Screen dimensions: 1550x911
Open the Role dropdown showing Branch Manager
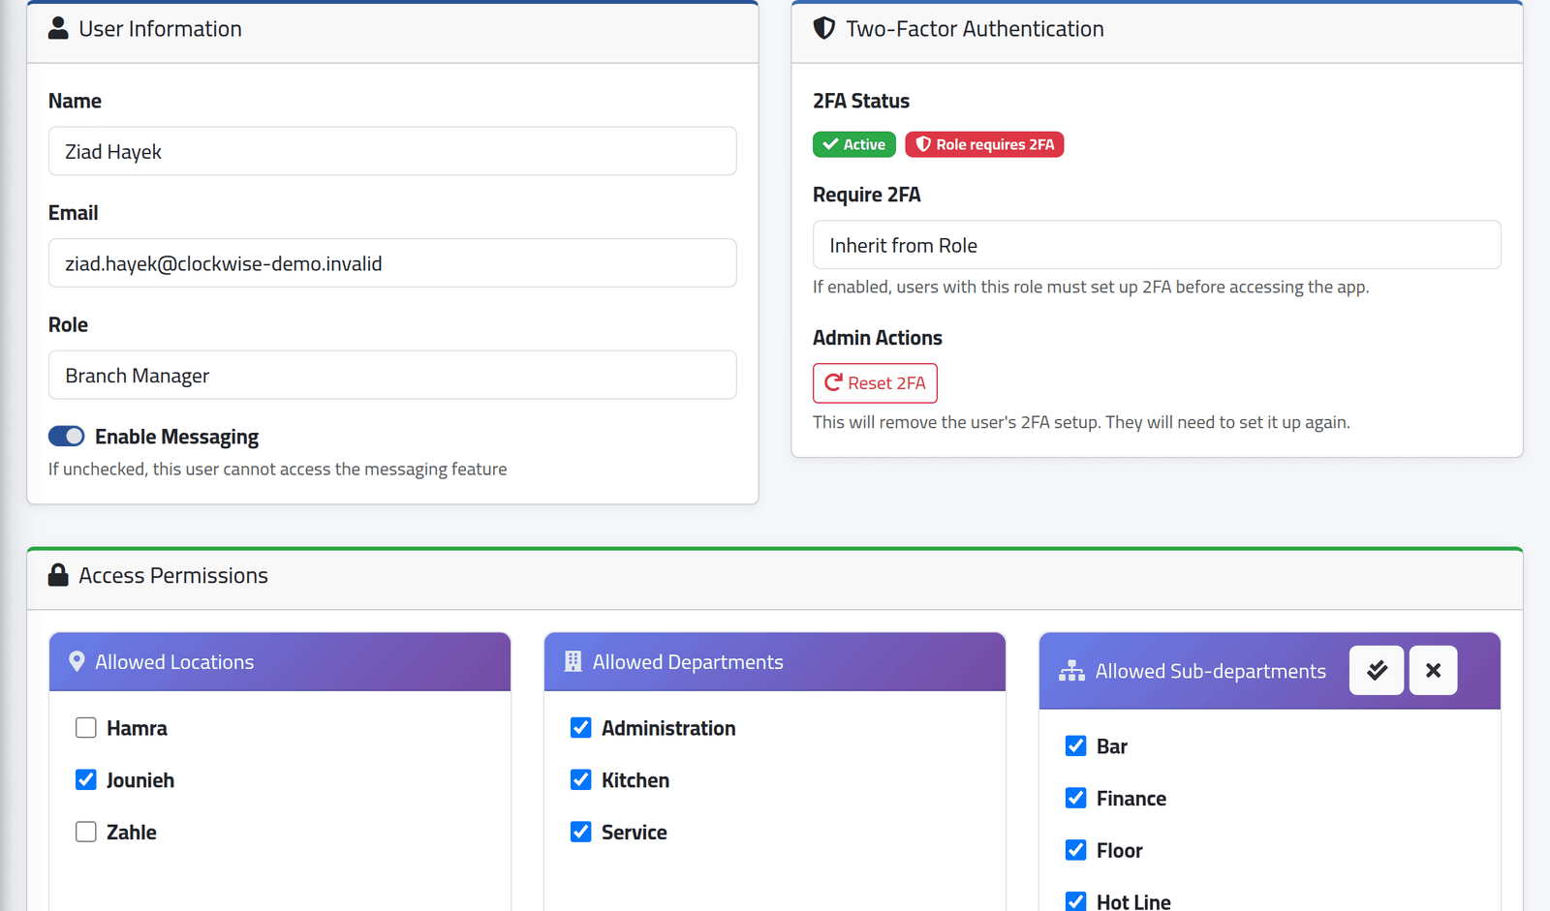tap(392, 375)
